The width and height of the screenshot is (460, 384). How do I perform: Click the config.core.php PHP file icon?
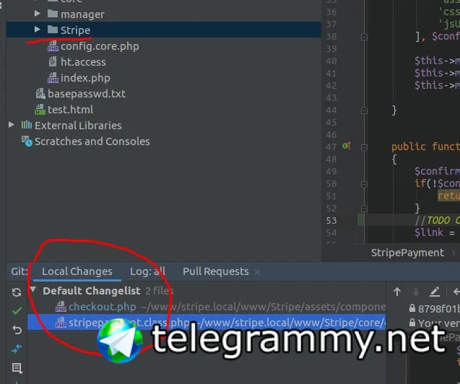click(x=53, y=46)
